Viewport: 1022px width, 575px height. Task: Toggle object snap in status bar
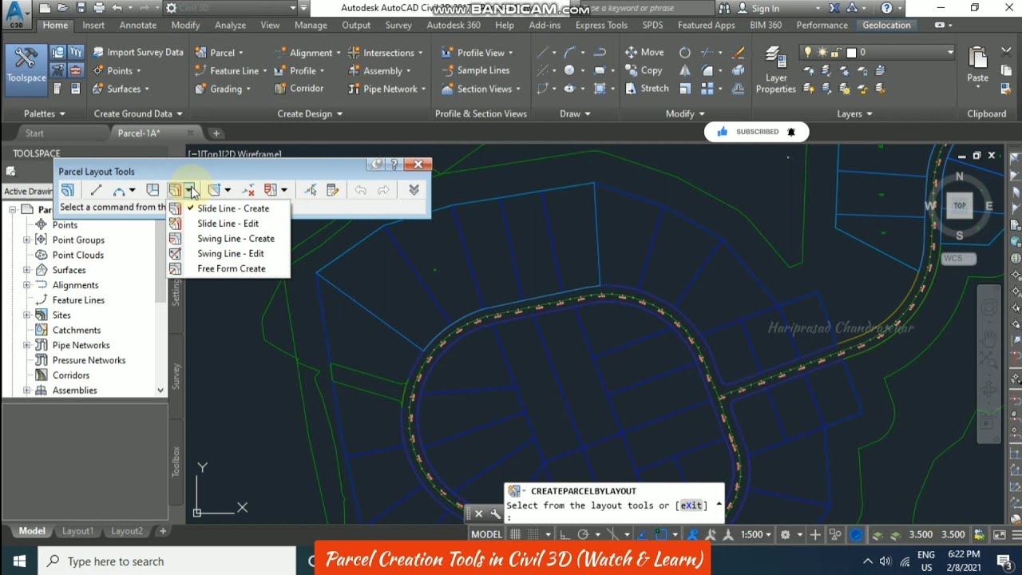(660, 534)
